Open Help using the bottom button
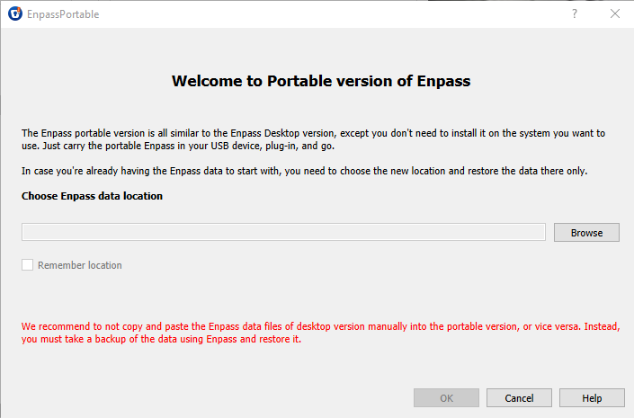The height and width of the screenshot is (418, 634). pyautogui.click(x=592, y=398)
